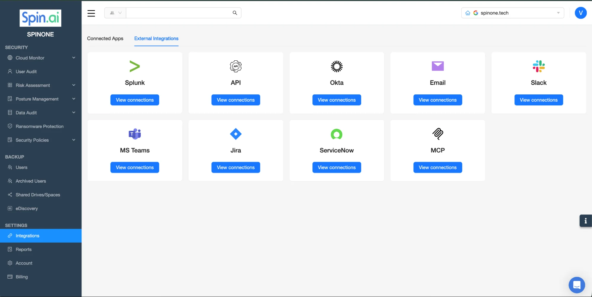Viewport: 592px width, 297px height.
Task: Click the MS Teams logo icon
Action: coord(135,134)
